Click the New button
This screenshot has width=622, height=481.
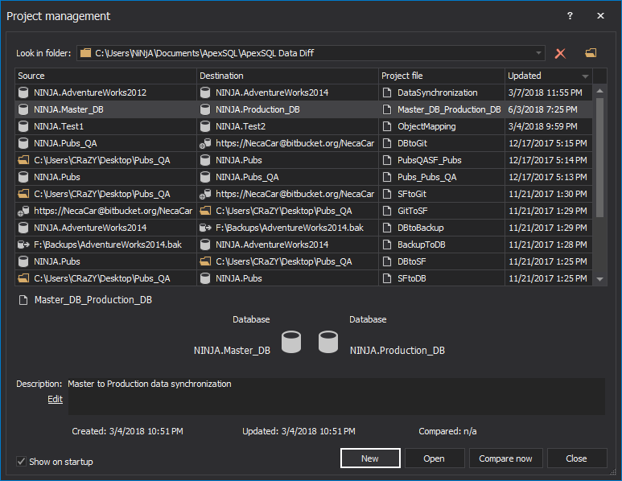pos(370,458)
